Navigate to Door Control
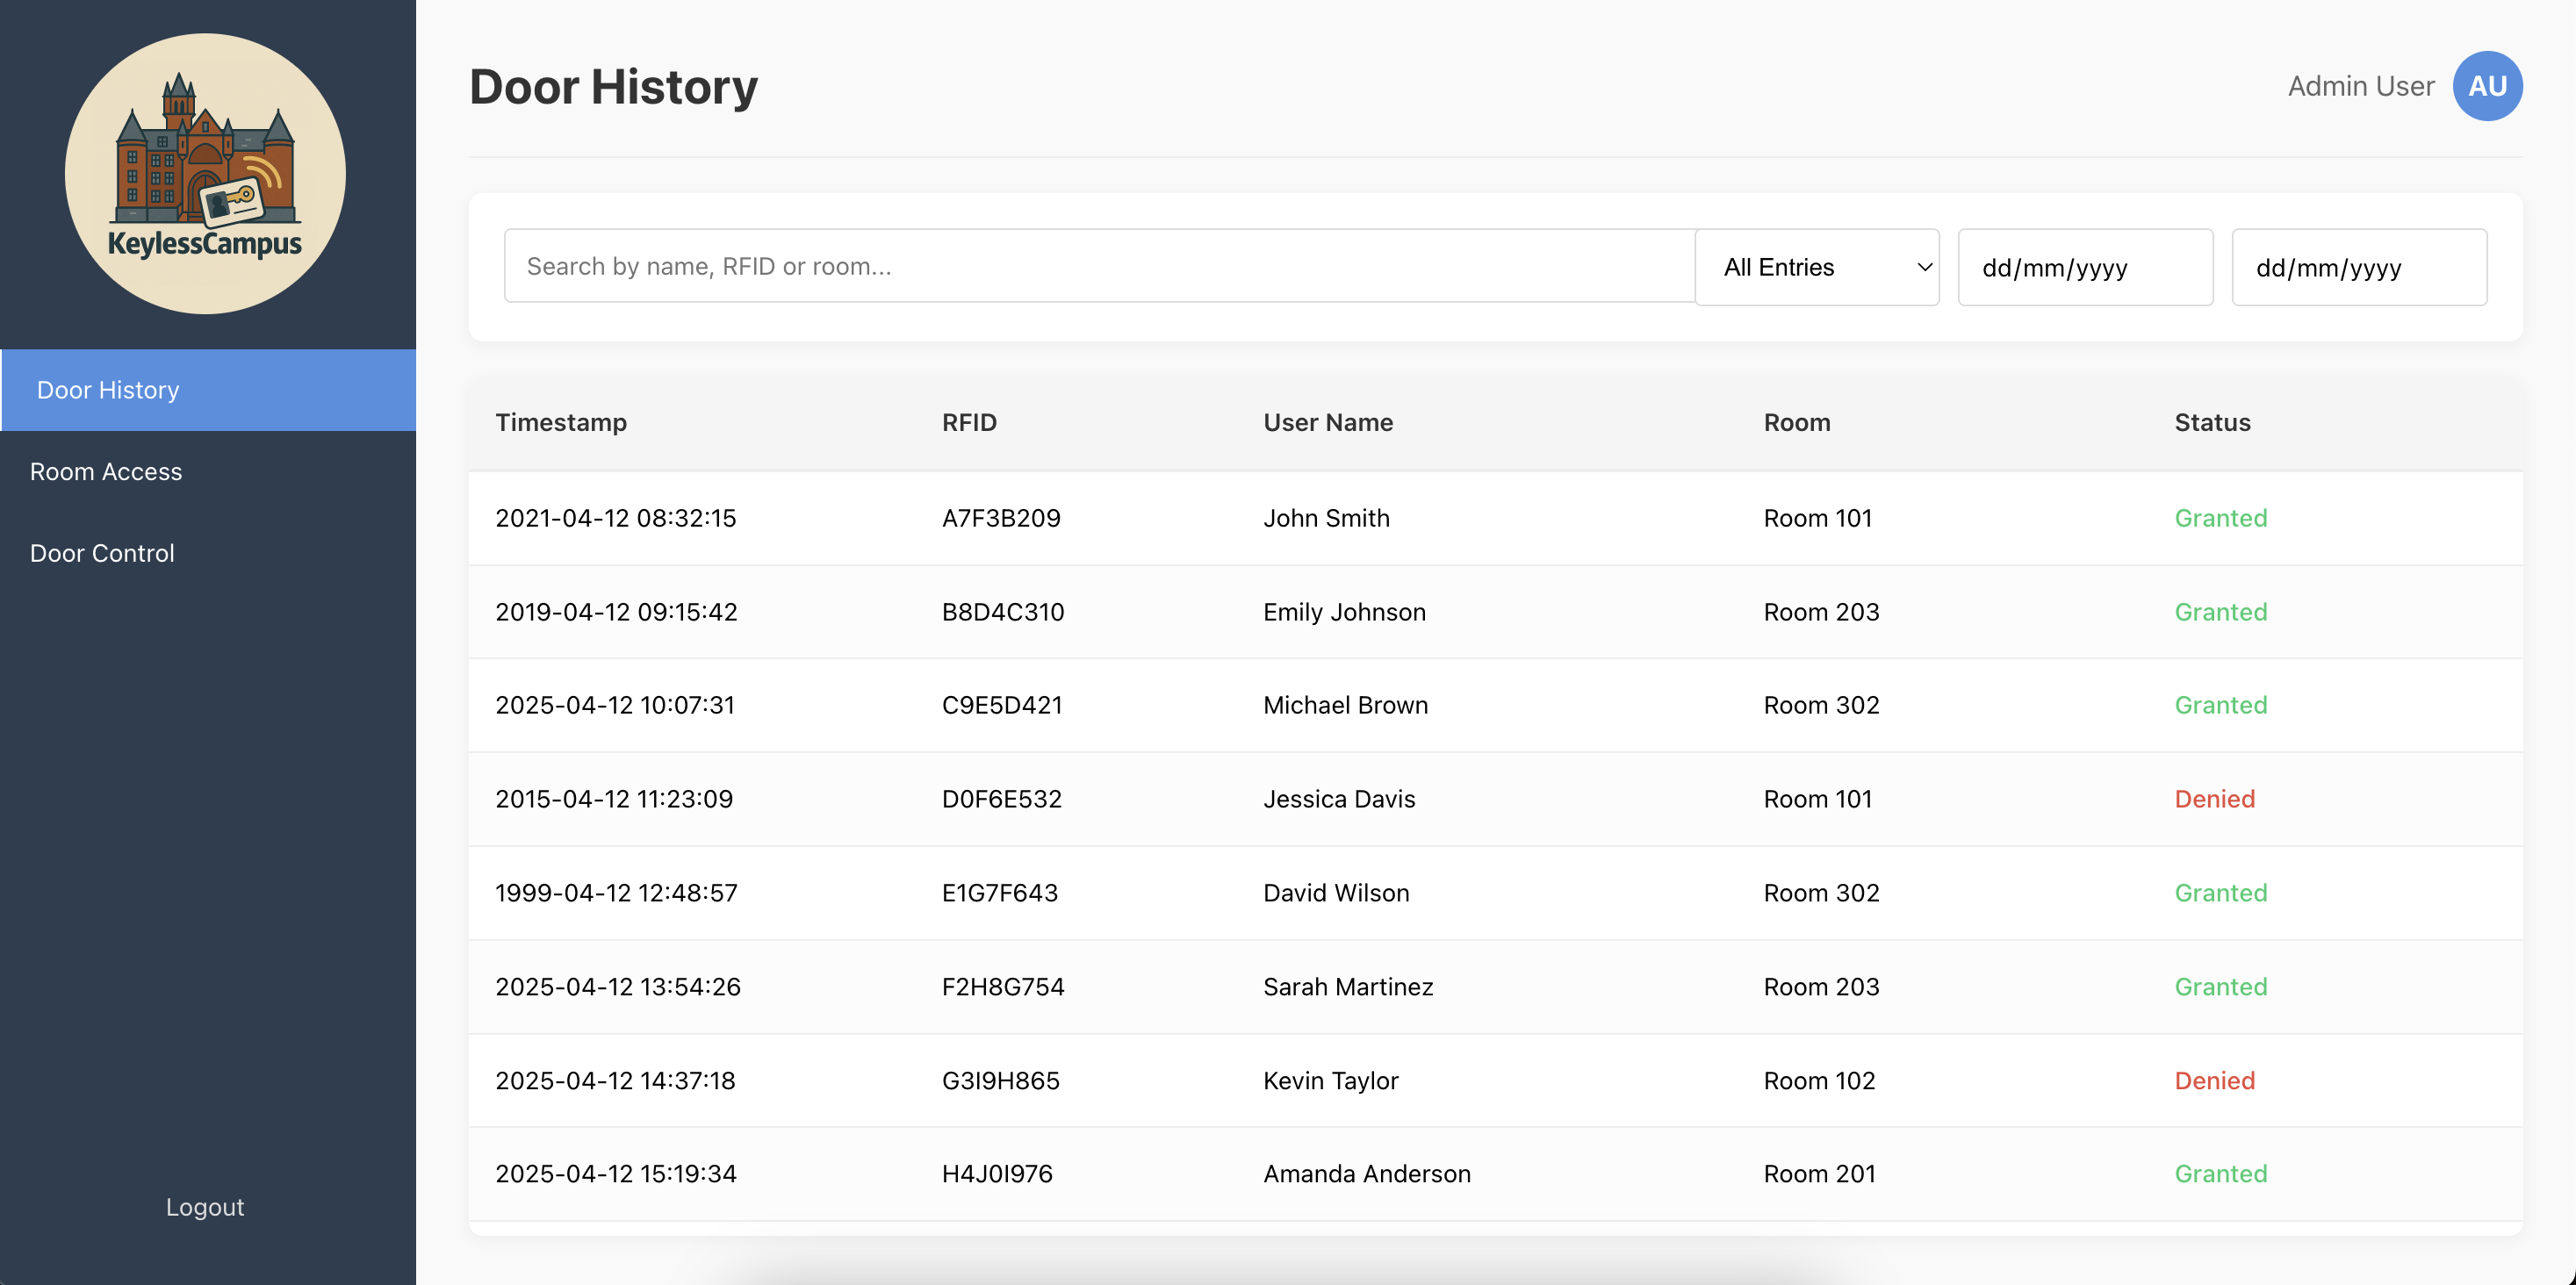2576x1285 pixels. click(x=102, y=553)
